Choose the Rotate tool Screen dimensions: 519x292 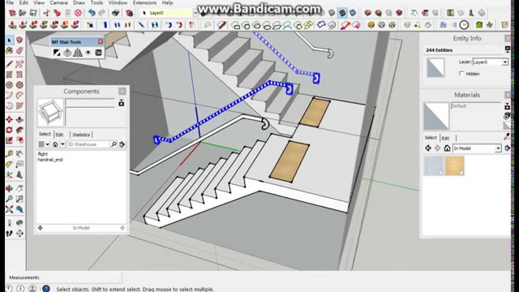9,130
